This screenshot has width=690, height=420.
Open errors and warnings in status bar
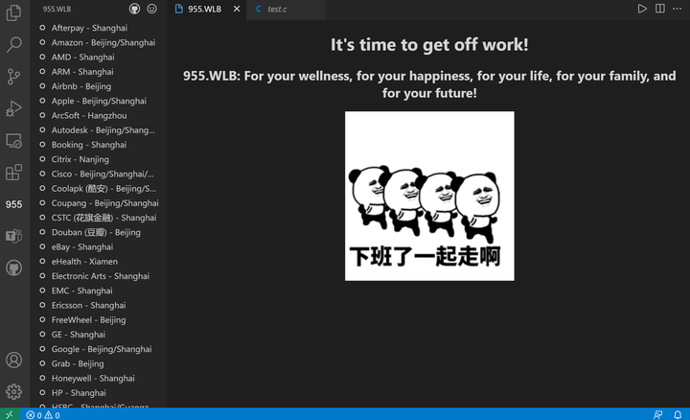(x=44, y=414)
